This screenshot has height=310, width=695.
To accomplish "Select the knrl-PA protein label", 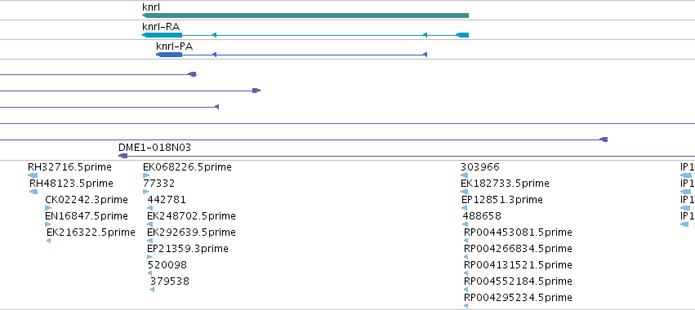I will click(x=175, y=46).
